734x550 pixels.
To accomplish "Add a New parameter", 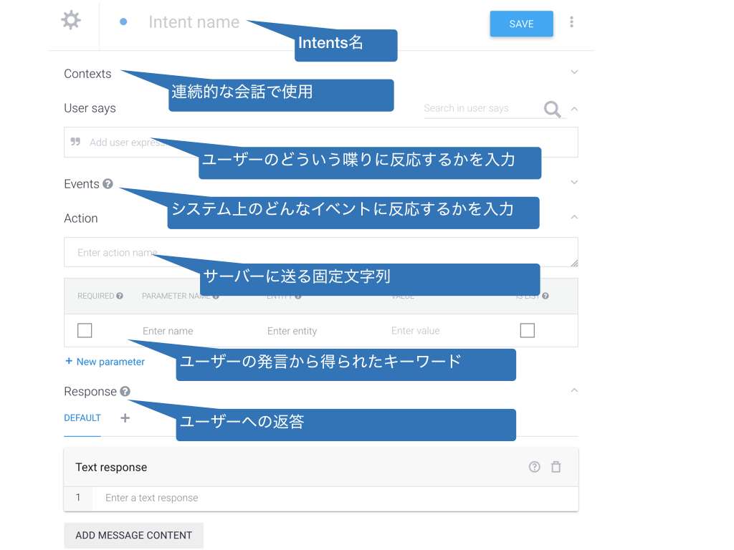I will 105,362.
